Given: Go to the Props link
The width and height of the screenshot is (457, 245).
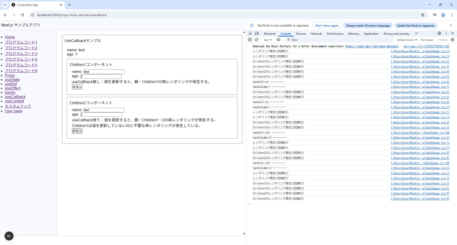Looking at the screenshot, I should tap(10, 75).
